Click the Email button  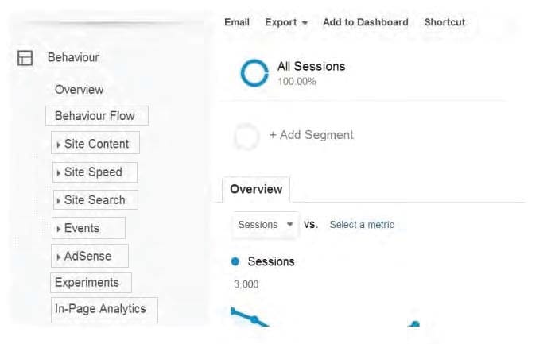tap(237, 22)
